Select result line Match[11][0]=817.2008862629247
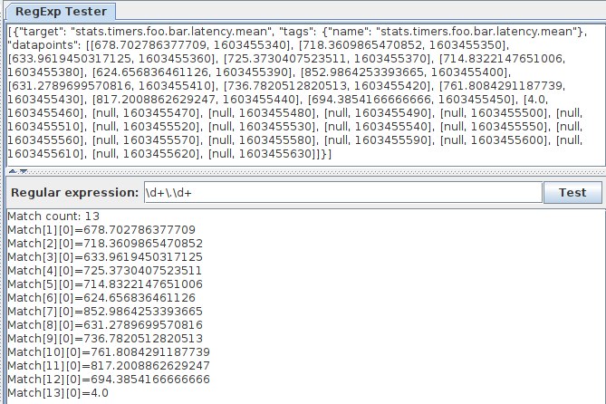This screenshot has height=404, width=606. 109,366
